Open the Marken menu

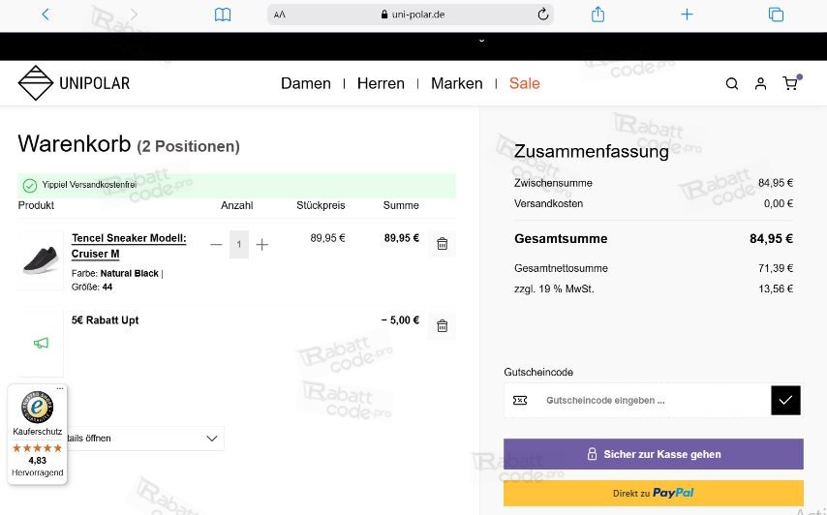pyautogui.click(x=457, y=83)
